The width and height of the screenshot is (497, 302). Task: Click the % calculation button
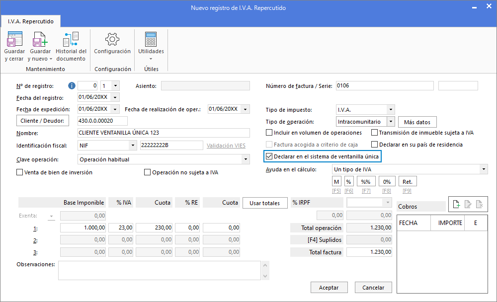pos(348,182)
